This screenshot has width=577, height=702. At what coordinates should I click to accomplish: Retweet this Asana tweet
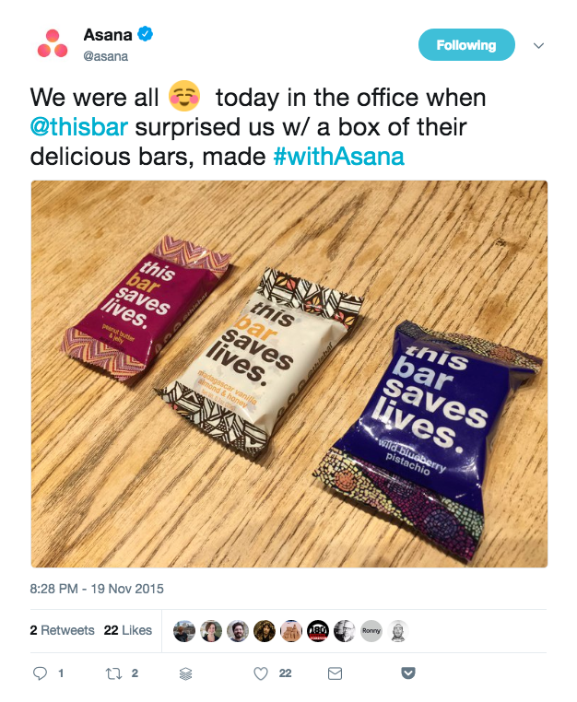coord(113,673)
